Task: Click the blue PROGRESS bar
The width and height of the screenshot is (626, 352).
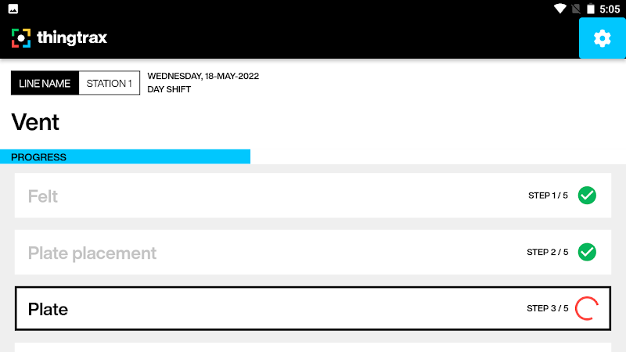Action: click(x=125, y=156)
